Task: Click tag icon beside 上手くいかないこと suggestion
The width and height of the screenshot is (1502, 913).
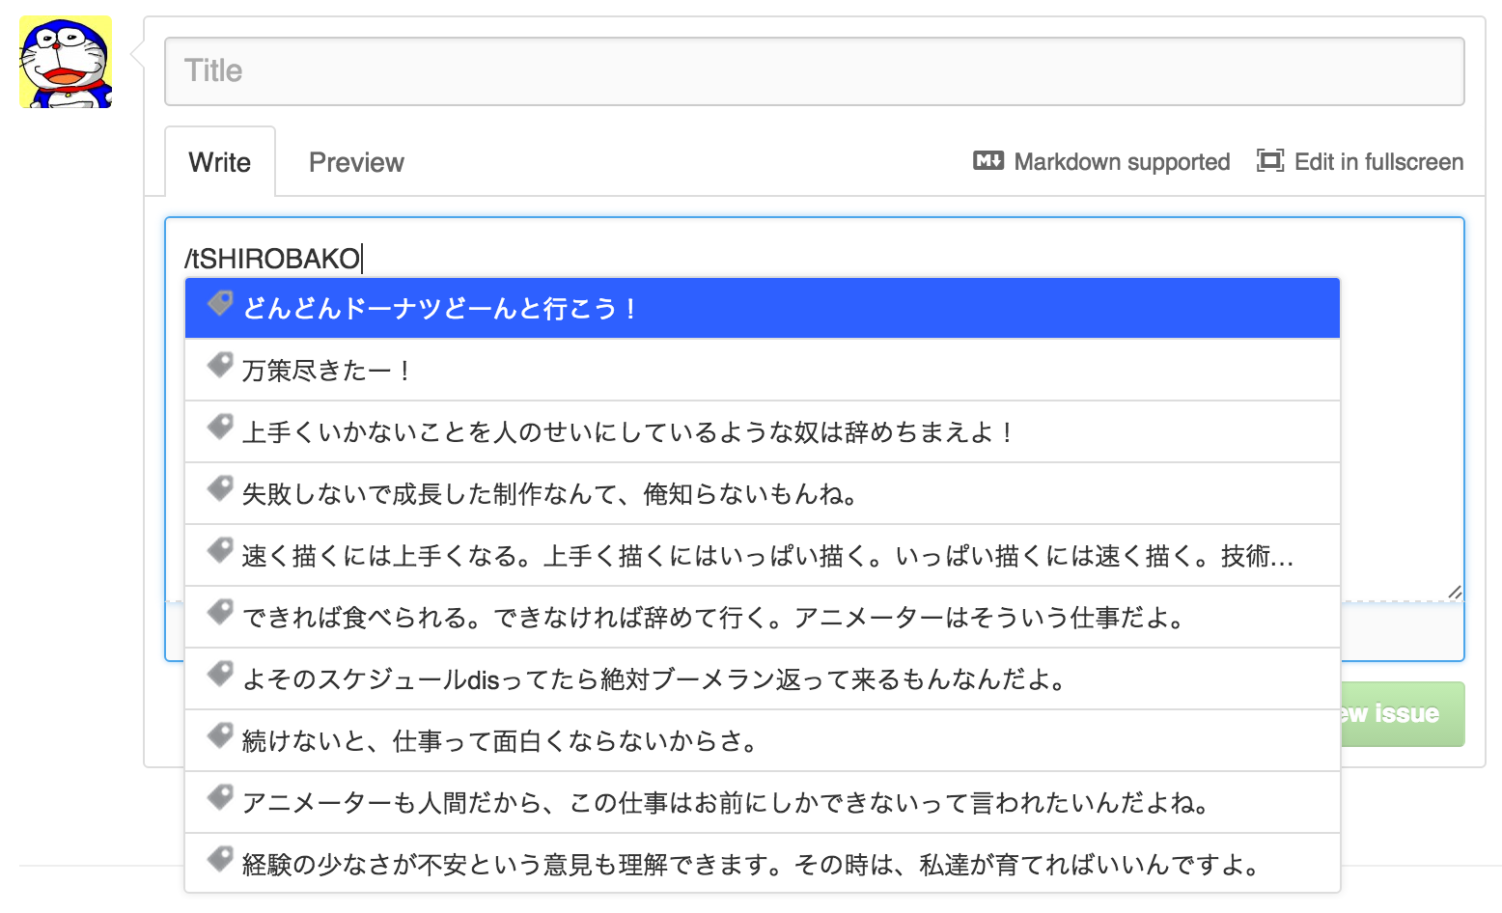Action: (220, 427)
